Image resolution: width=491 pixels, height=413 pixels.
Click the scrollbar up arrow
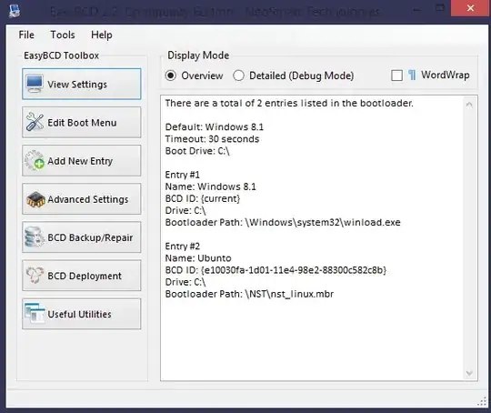(469, 105)
